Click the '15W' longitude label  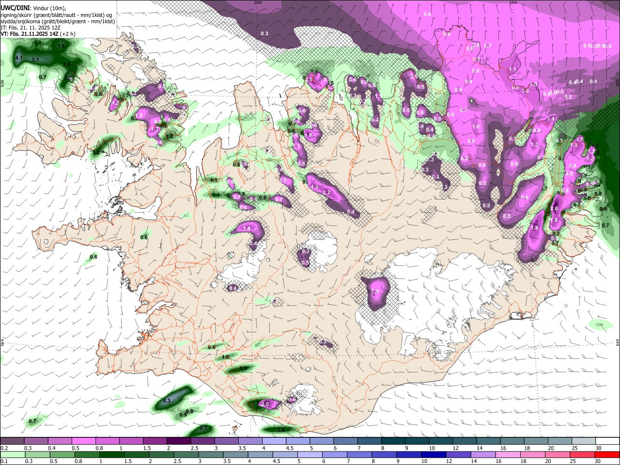point(513,2)
